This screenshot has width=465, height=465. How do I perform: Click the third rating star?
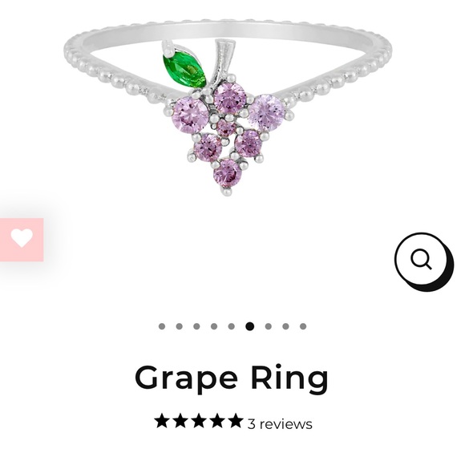[199, 421]
